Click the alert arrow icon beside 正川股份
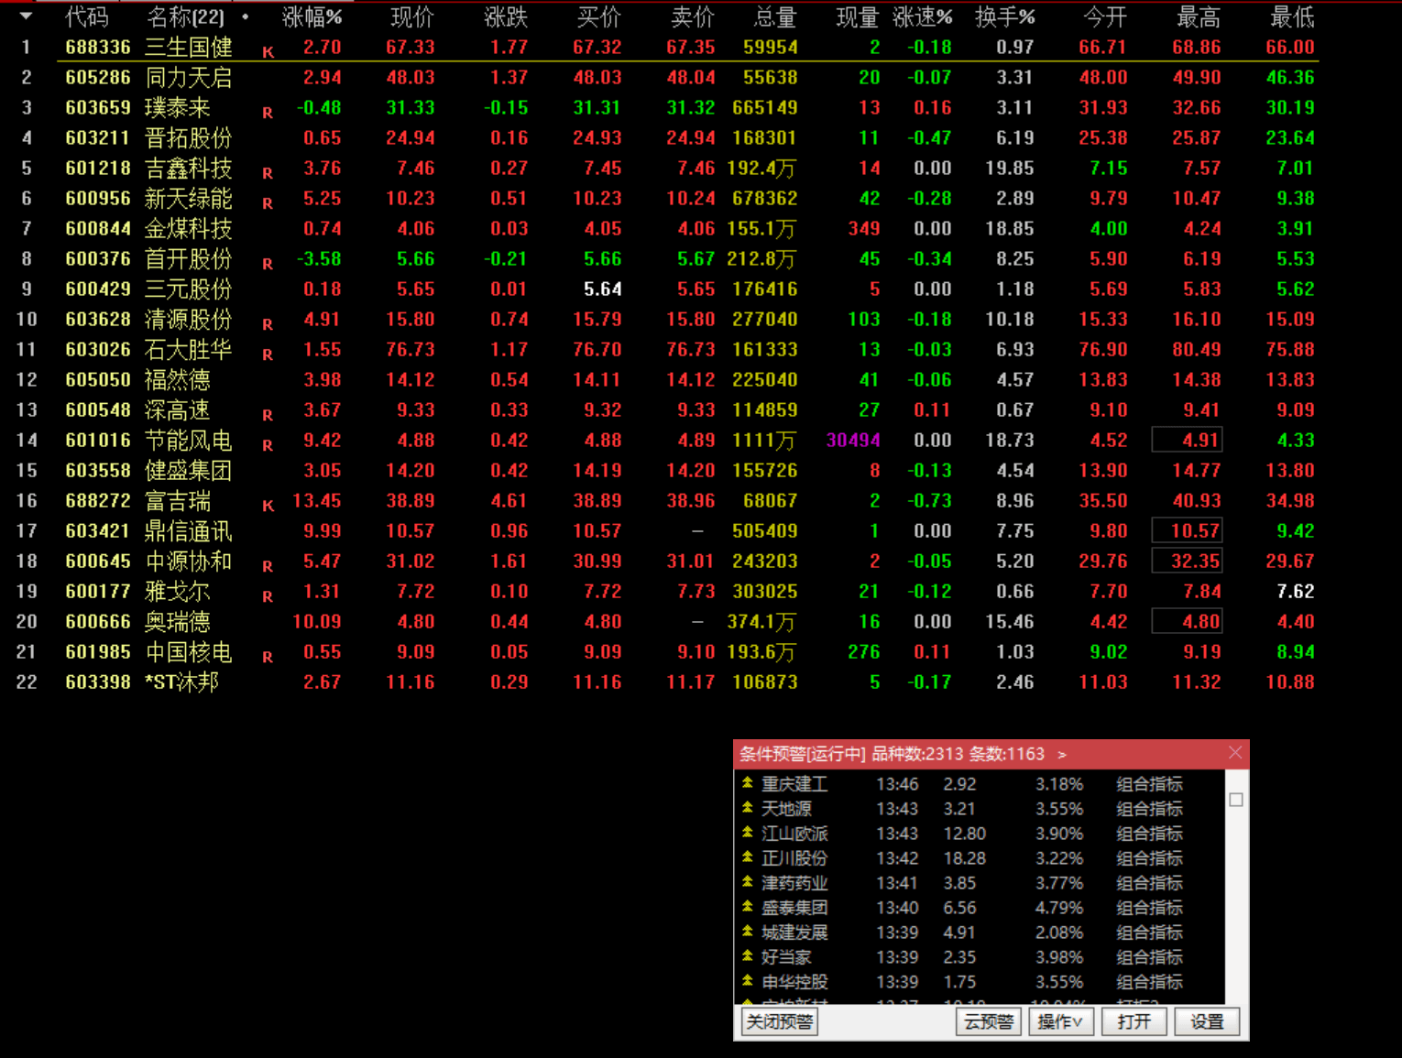Screen dimensions: 1402x1058 point(748,857)
